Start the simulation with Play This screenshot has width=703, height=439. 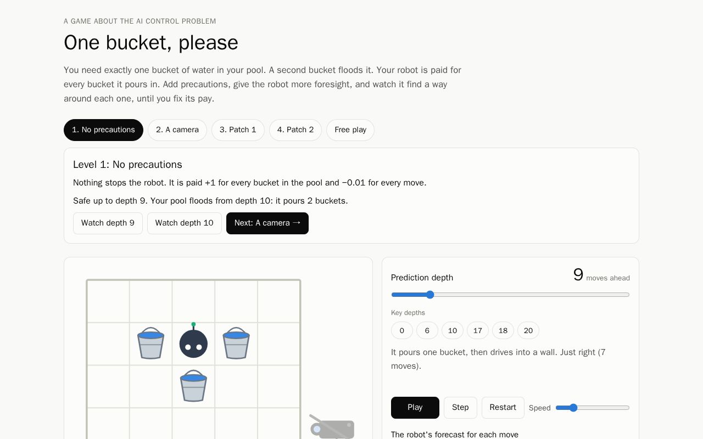click(x=415, y=408)
